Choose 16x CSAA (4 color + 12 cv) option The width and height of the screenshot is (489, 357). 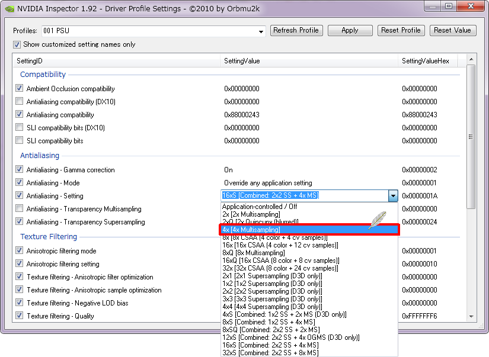(309, 245)
